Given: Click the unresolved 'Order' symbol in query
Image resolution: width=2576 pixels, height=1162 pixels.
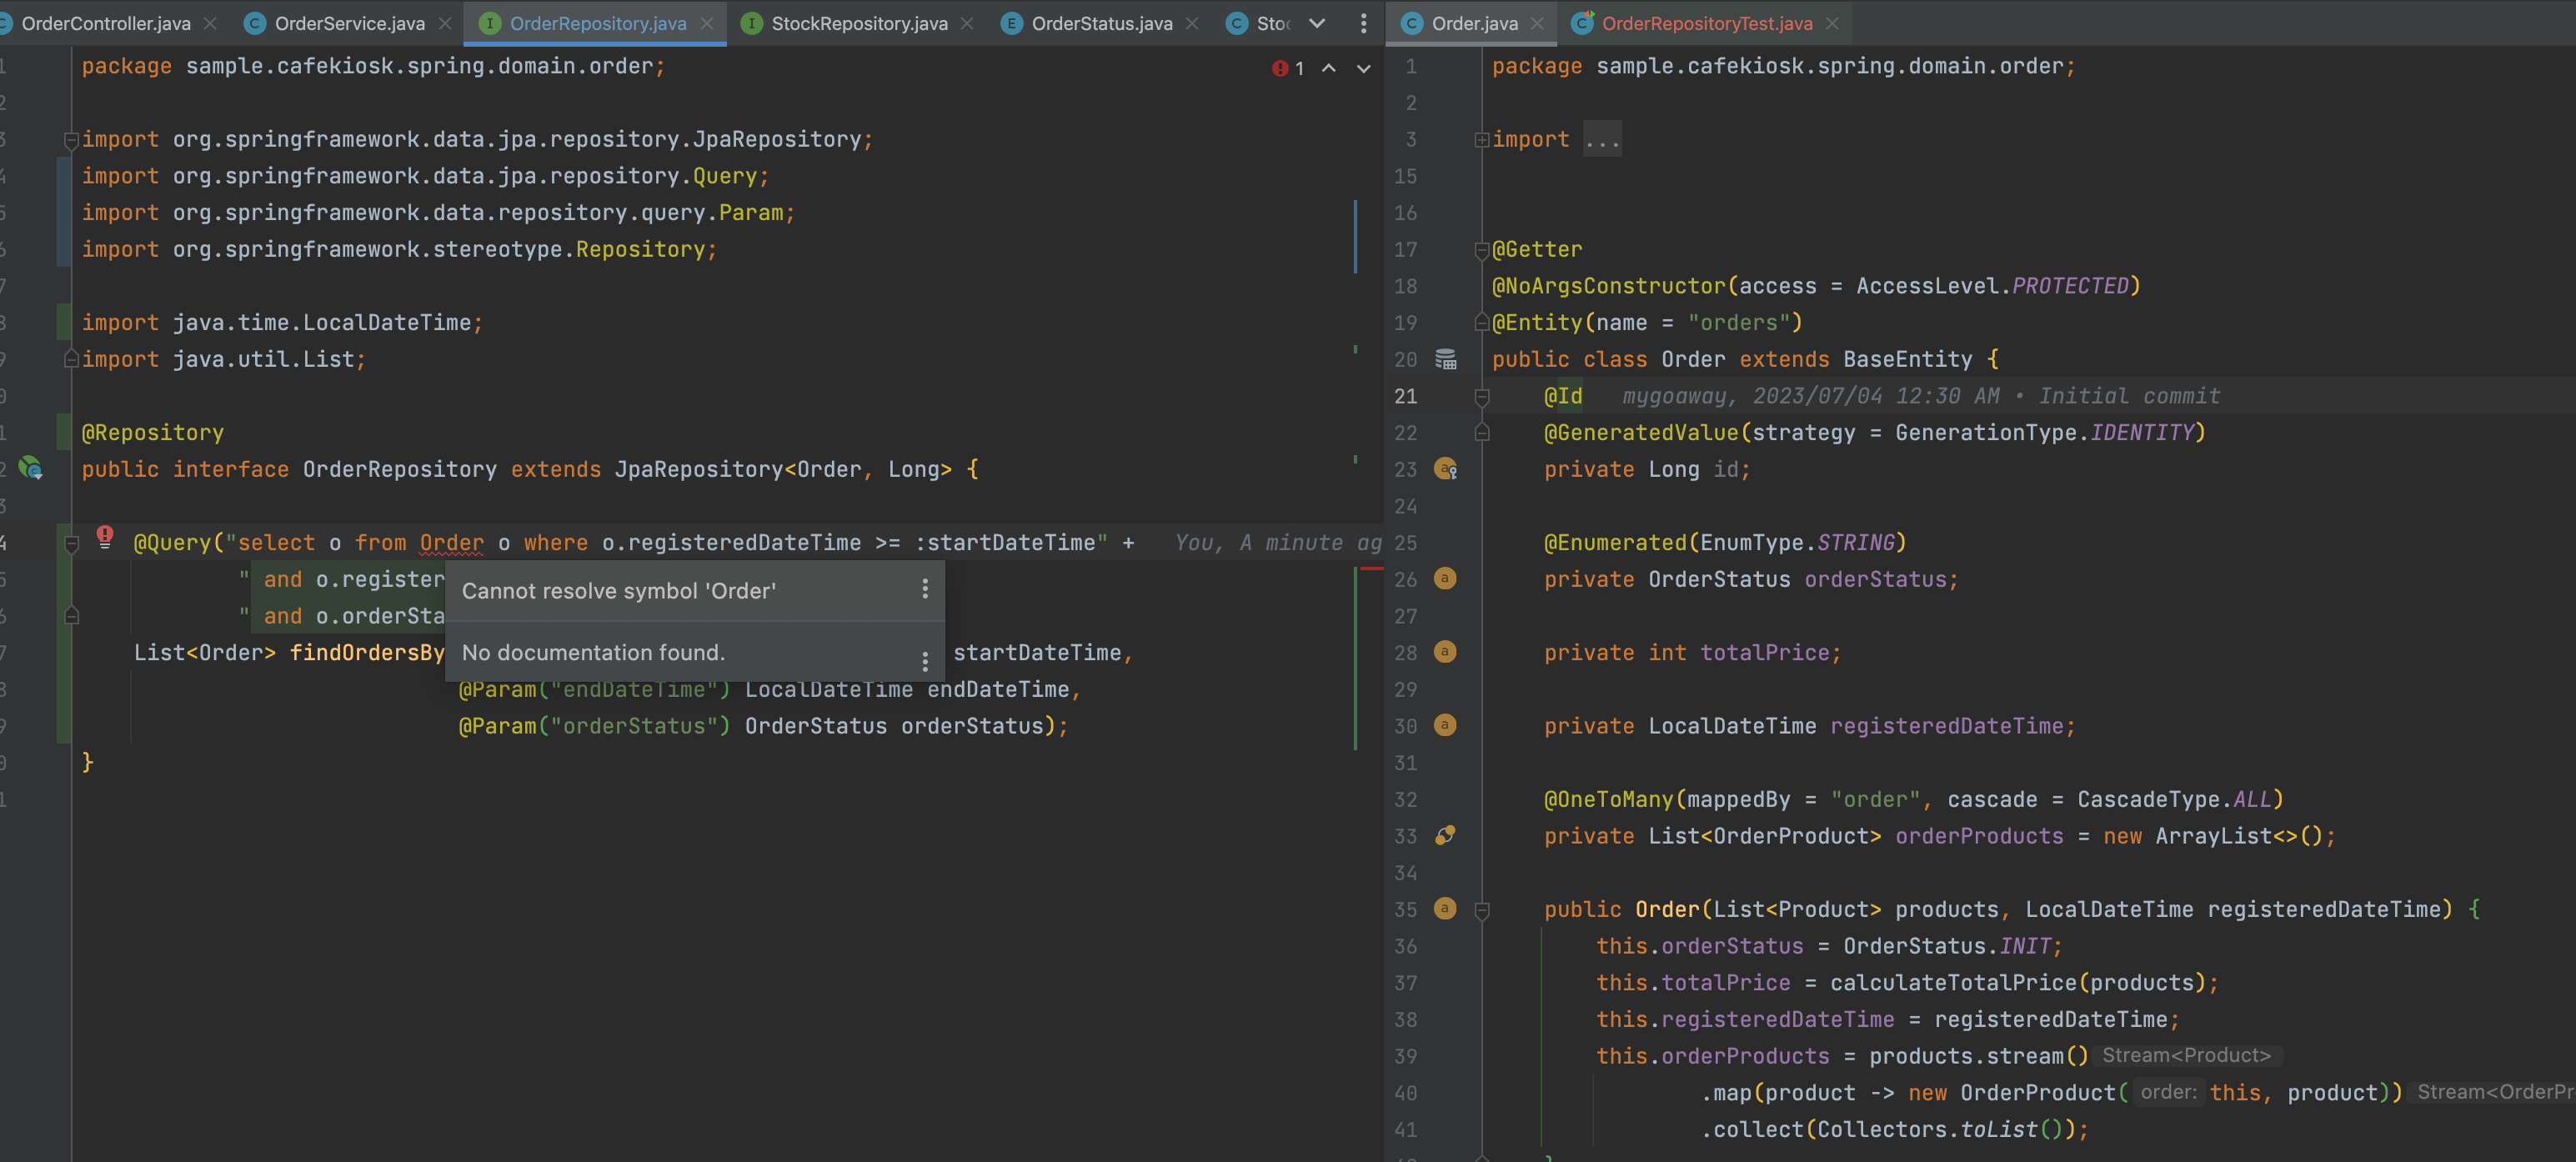Looking at the screenshot, I should pyautogui.click(x=451, y=543).
